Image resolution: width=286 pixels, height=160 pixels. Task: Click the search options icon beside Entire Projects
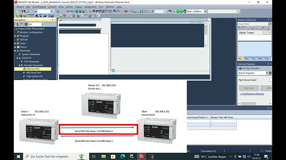coord(270,73)
